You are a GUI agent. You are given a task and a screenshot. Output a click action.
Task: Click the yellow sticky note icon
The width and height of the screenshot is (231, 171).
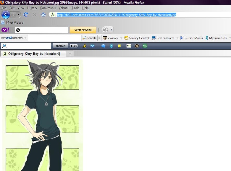pyautogui.click(x=119, y=46)
